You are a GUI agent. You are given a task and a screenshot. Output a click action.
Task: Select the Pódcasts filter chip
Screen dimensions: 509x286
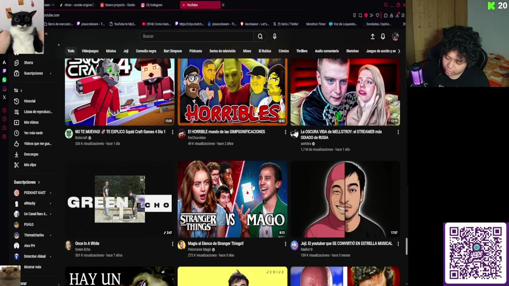coord(196,51)
